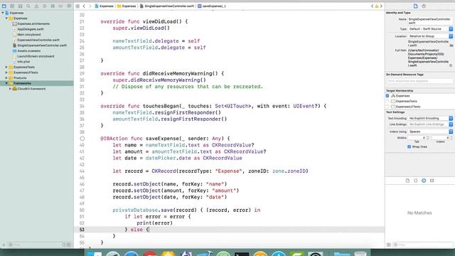Open the Location Relative to Group dropdown
The height and width of the screenshot is (256, 455).
coord(430,36)
